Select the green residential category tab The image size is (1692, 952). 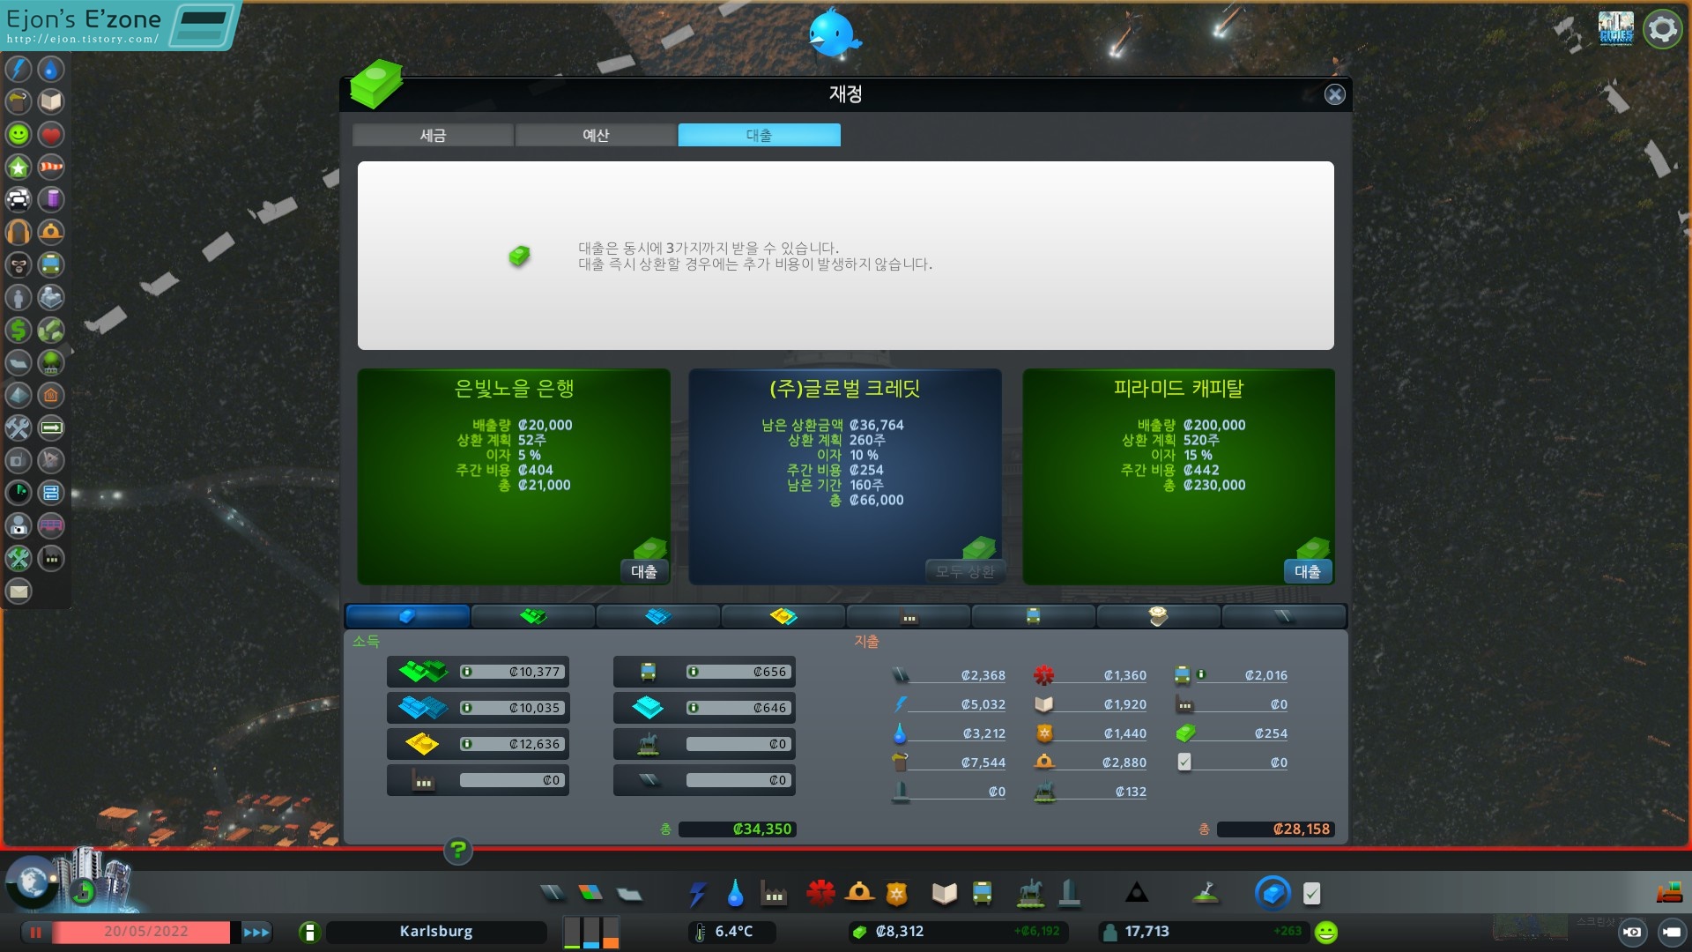coord(533,616)
